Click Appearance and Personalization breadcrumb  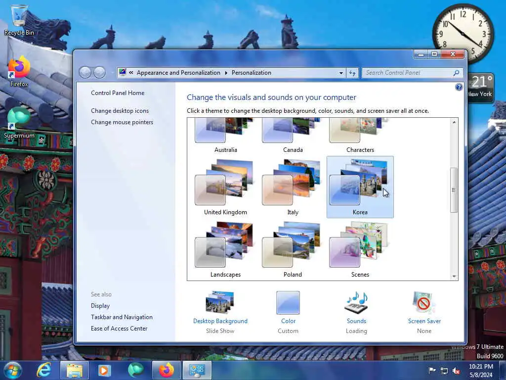(178, 73)
